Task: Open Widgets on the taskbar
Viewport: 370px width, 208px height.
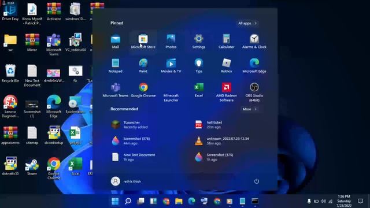Action: coord(153,201)
